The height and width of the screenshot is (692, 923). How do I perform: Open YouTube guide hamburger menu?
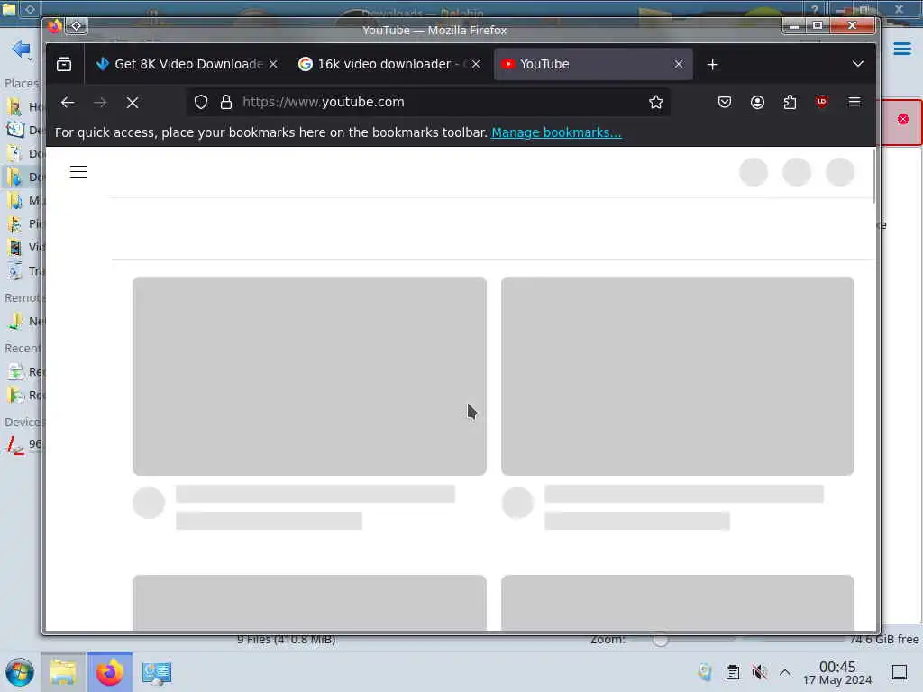(x=78, y=172)
